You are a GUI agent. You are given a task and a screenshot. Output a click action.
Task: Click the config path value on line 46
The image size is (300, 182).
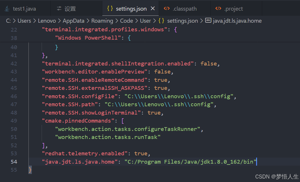point(179,96)
